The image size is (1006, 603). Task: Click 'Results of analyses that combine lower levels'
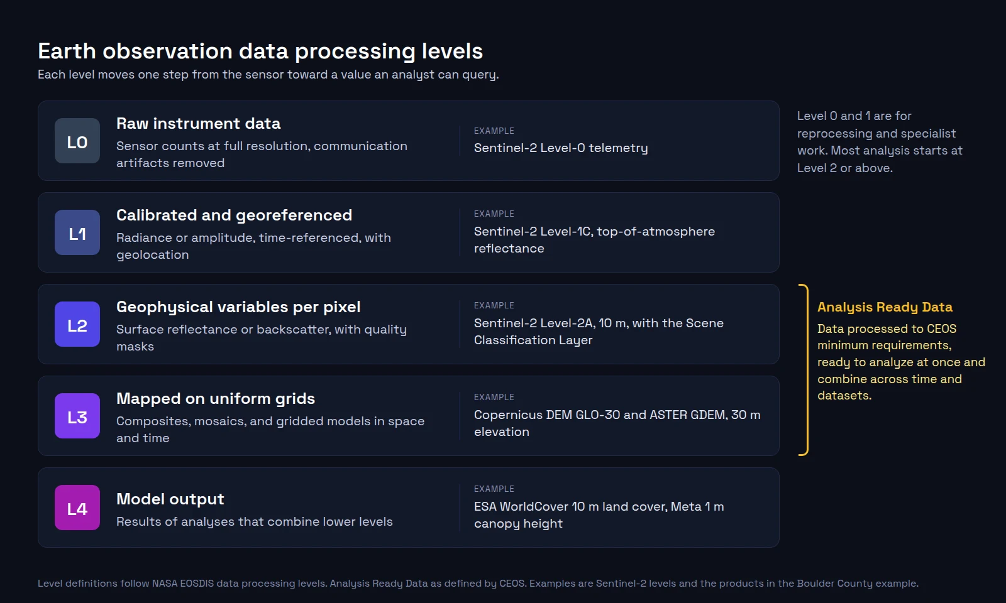pyautogui.click(x=255, y=522)
